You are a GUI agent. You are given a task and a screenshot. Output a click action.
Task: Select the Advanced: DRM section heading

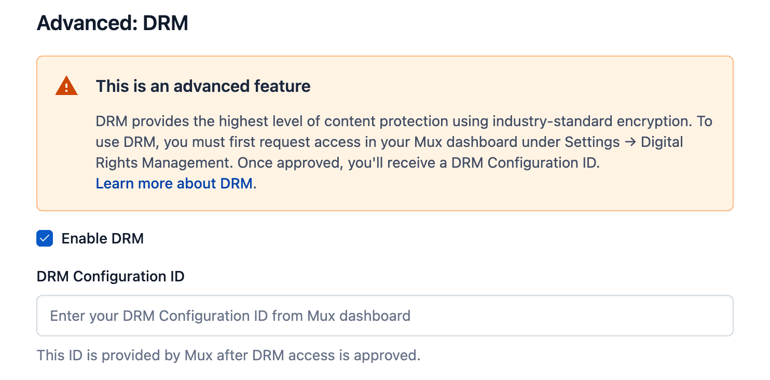[112, 23]
